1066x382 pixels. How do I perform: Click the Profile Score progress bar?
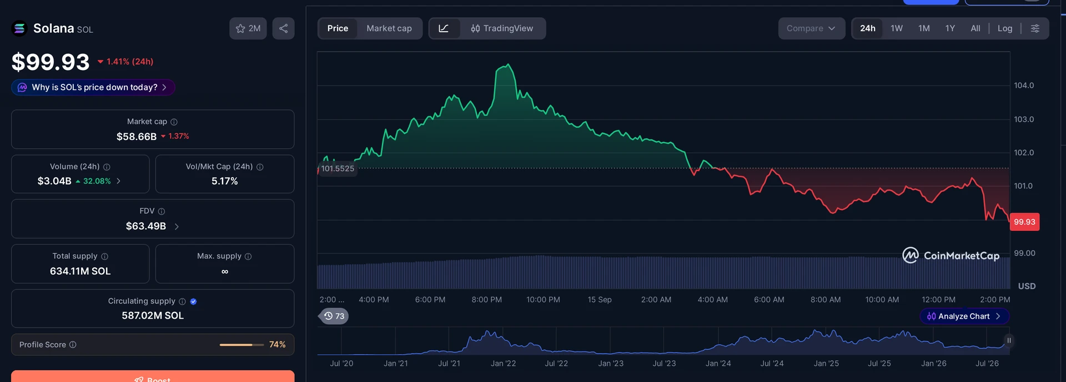(242, 345)
